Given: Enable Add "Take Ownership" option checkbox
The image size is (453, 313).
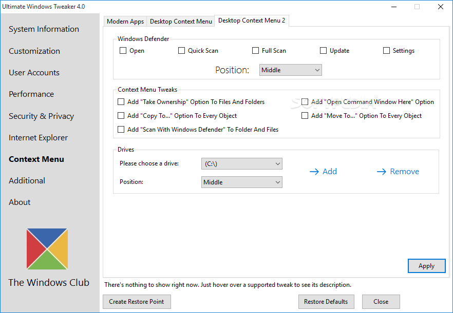Looking at the screenshot, I should pos(121,102).
